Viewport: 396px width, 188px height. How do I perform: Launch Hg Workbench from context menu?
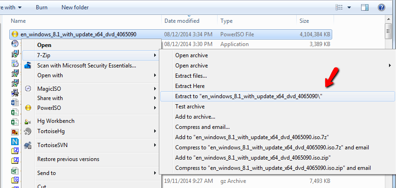(x=92, y=121)
